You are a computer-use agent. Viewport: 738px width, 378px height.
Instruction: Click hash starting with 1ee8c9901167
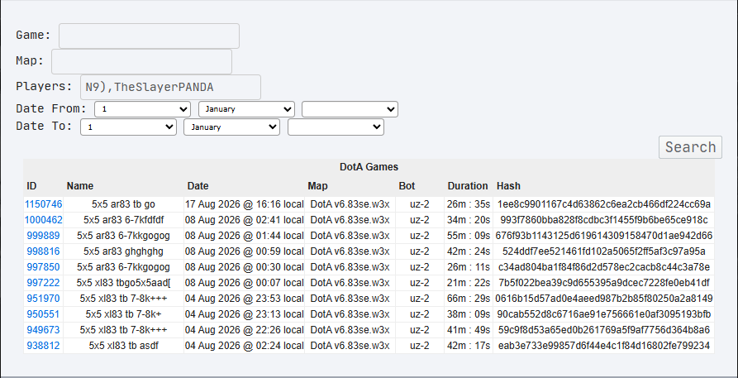(604, 204)
